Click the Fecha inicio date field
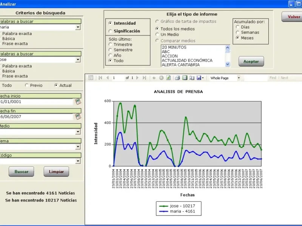 click(36, 102)
